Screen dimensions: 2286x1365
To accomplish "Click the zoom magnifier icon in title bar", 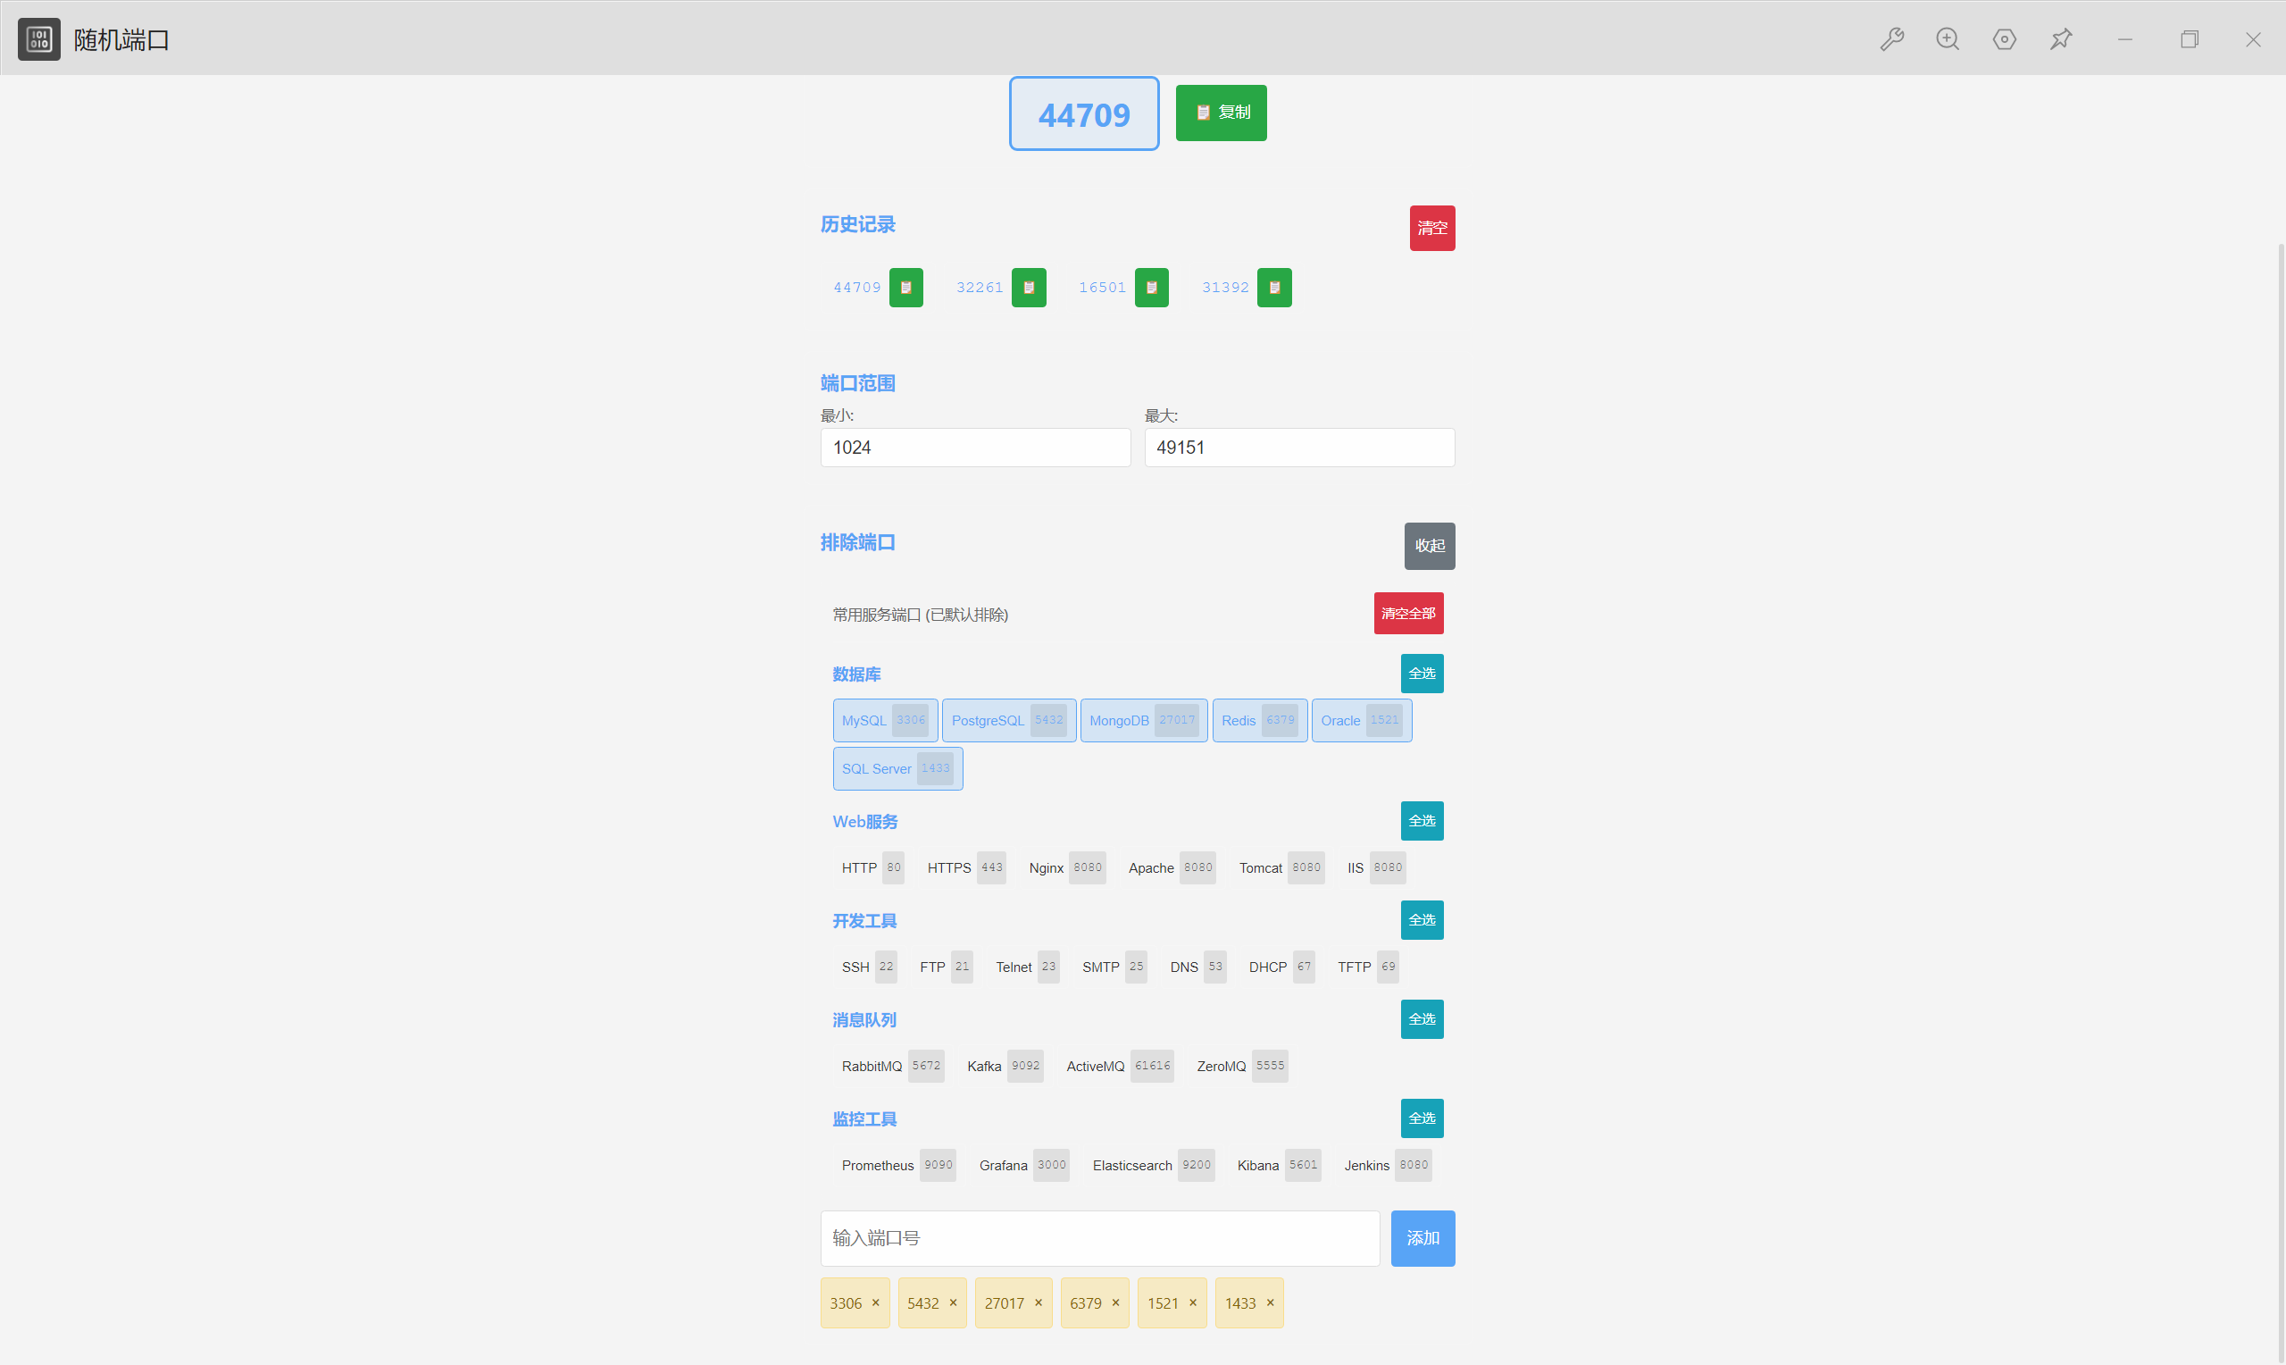I will (x=1948, y=39).
